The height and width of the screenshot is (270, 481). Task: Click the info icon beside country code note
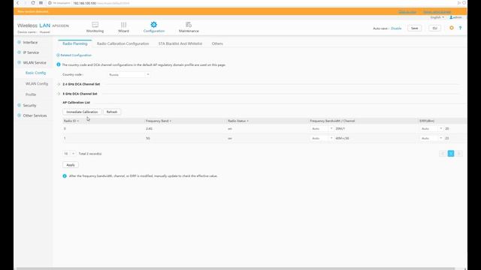(59, 64)
